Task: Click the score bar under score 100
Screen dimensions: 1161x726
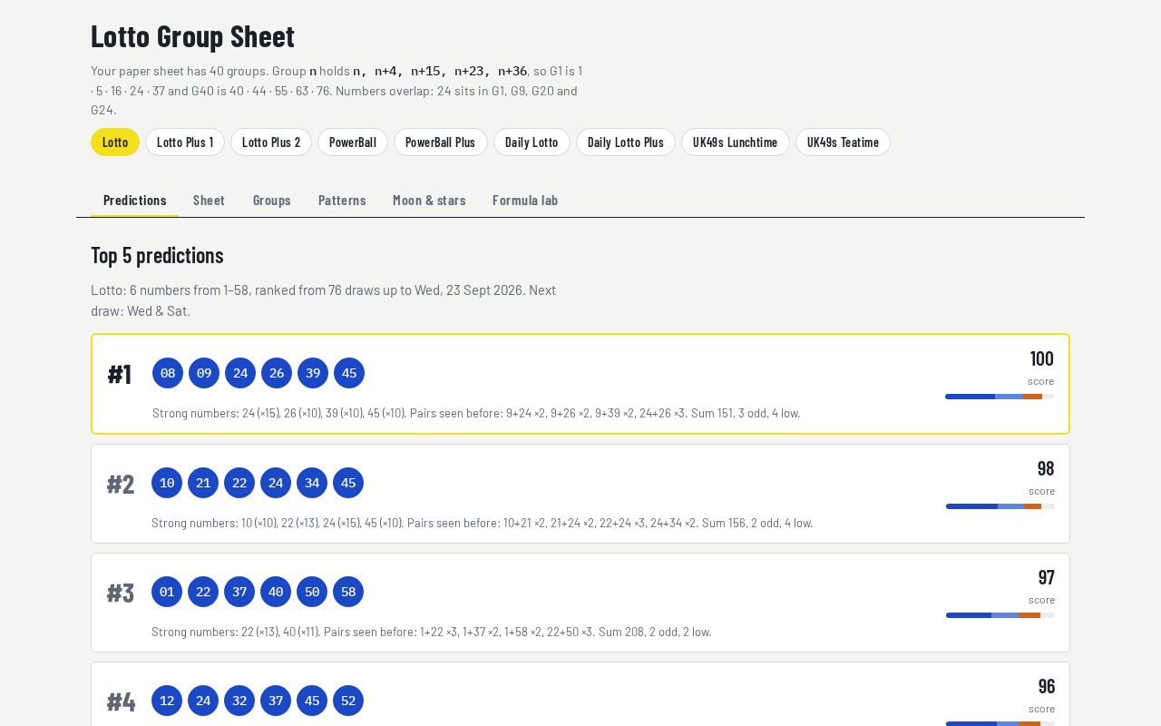Action: tap(1000, 397)
